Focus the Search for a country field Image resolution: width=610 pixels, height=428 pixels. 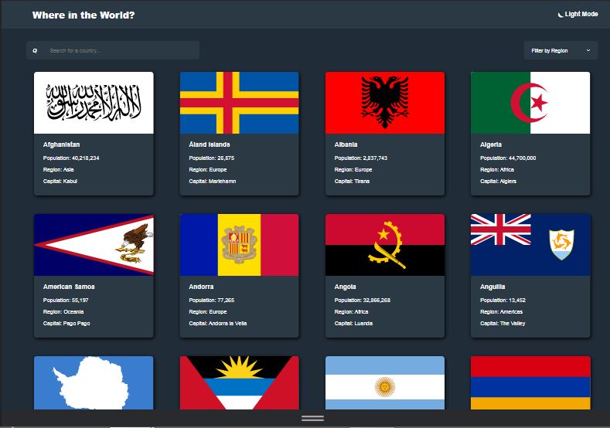120,51
